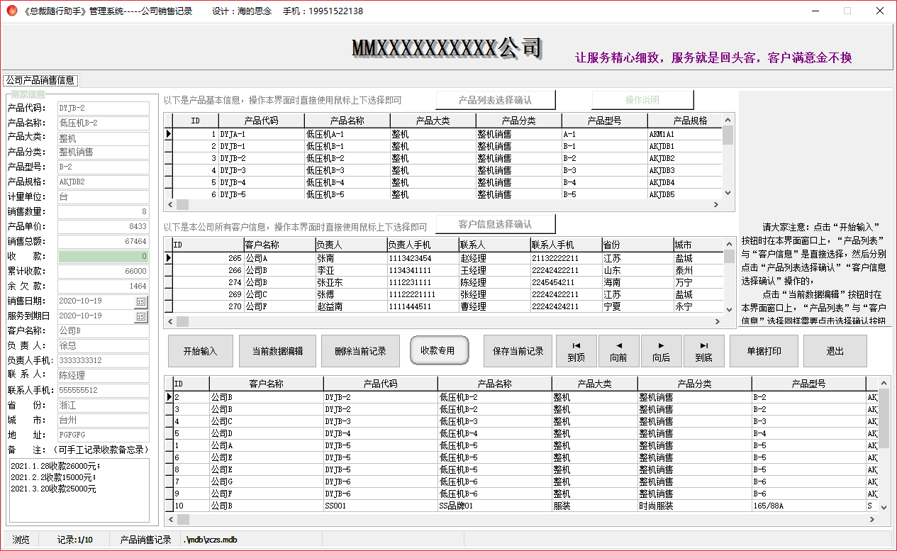Click left arrow of customer table horizontal scrollbar
The height and width of the screenshot is (551, 897).
tap(170, 321)
